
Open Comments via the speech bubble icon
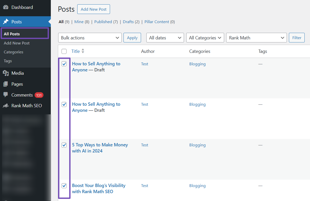point(6,95)
